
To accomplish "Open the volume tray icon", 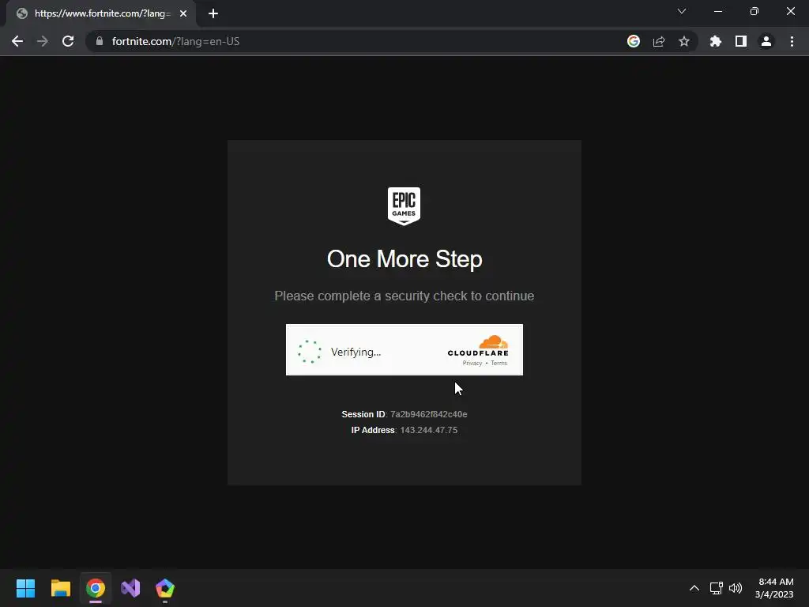I will pos(736,588).
